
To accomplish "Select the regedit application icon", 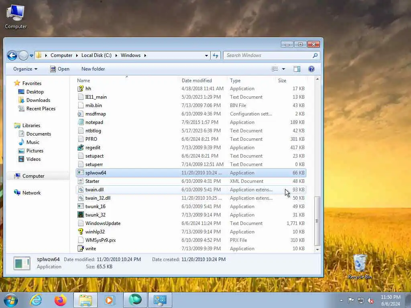I will [x=80, y=148].
